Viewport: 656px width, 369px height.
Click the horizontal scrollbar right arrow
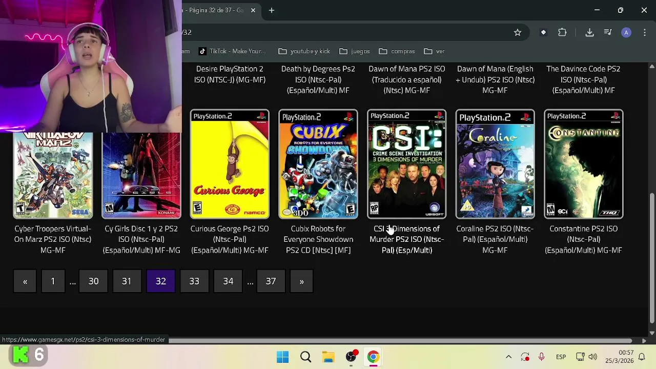pos(644,340)
